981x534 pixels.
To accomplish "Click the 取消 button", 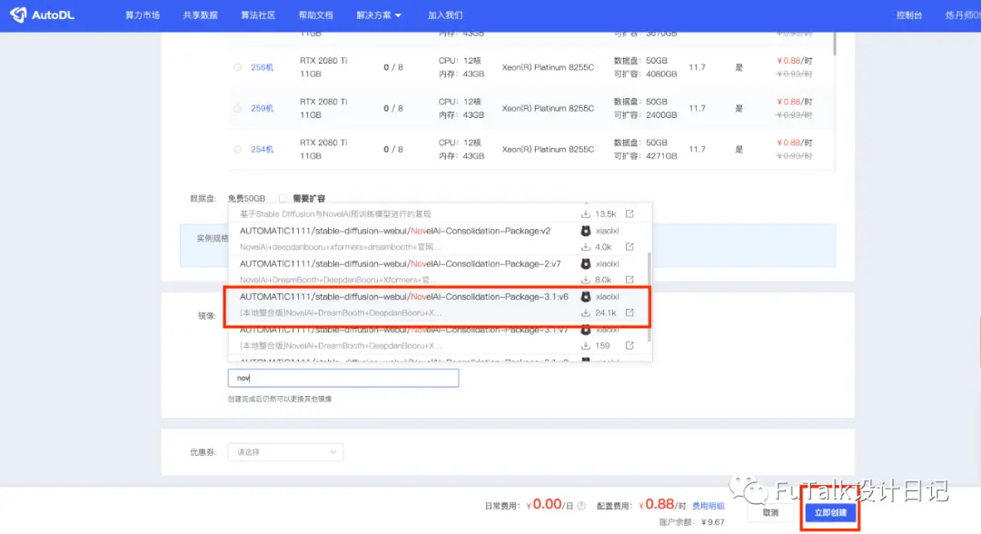I will click(770, 513).
